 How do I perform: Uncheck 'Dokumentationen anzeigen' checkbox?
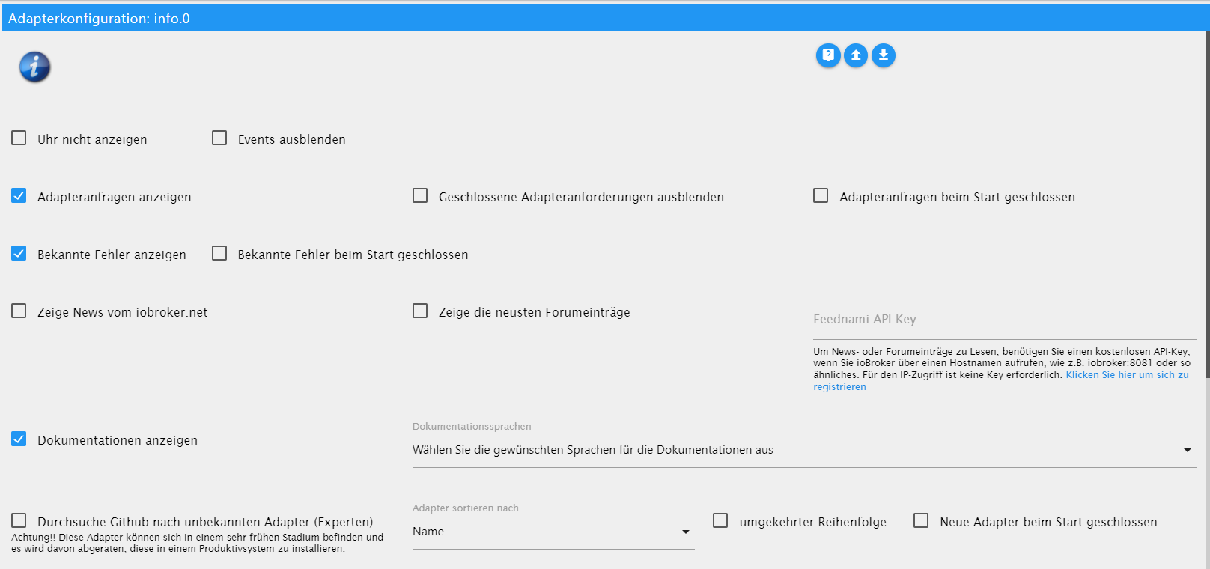click(19, 439)
